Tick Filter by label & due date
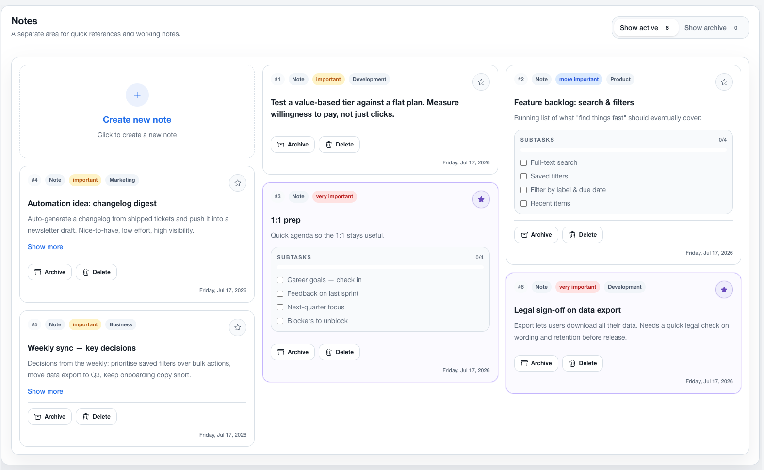764x470 pixels. [523, 190]
